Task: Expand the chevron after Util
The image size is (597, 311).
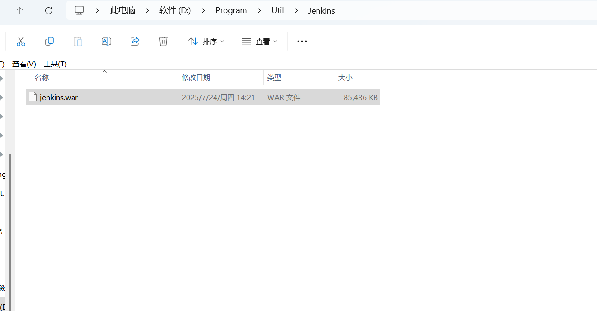Action: pos(296,10)
